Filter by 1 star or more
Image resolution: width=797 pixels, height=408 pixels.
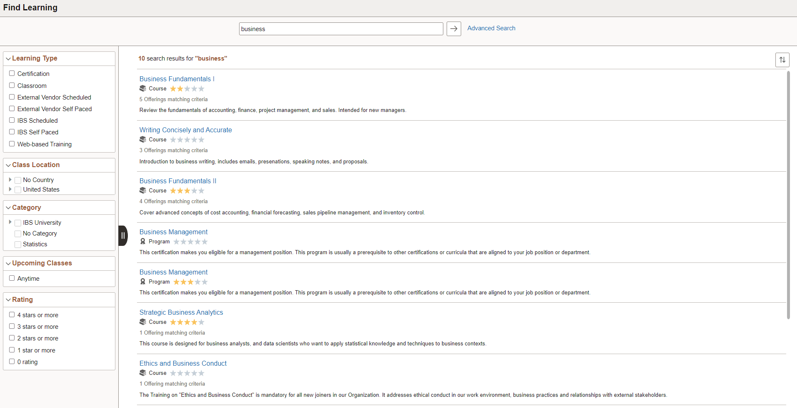(12, 350)
